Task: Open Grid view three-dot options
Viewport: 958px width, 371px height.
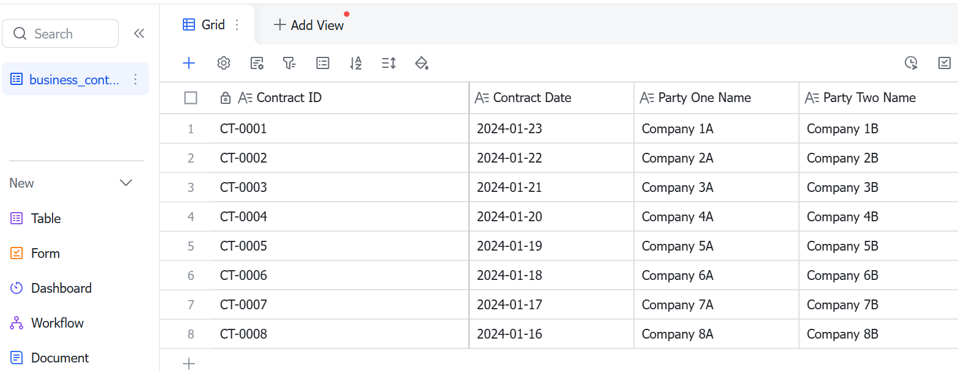Action: pyautogui.click(x=237, y=25)
